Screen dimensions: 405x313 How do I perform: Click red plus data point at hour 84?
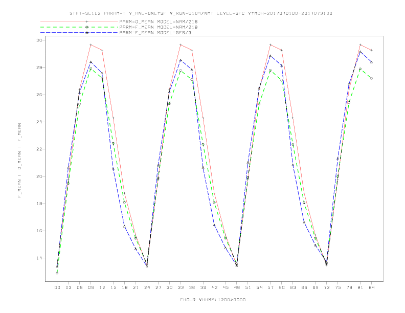[x=371, y=50]
